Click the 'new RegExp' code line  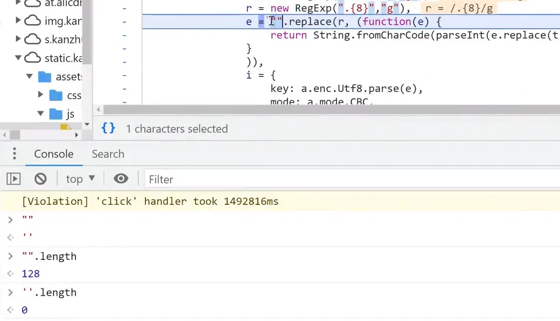tap(328, 8)
